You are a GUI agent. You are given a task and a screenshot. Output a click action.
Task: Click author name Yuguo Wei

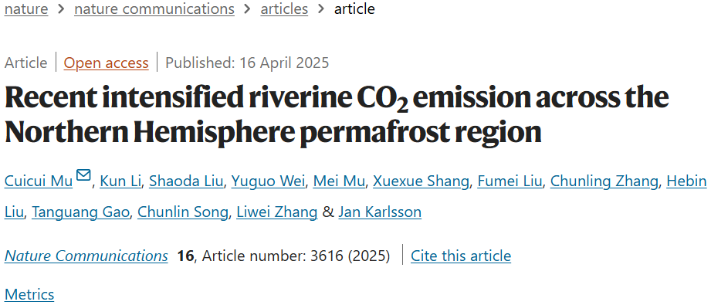[x=268, y=181]
